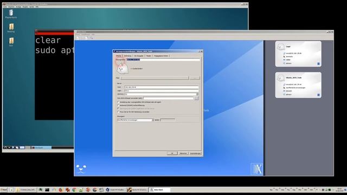Switch to the Sitzung tab in session dialog
347x195 pixels.
(119, 56)
